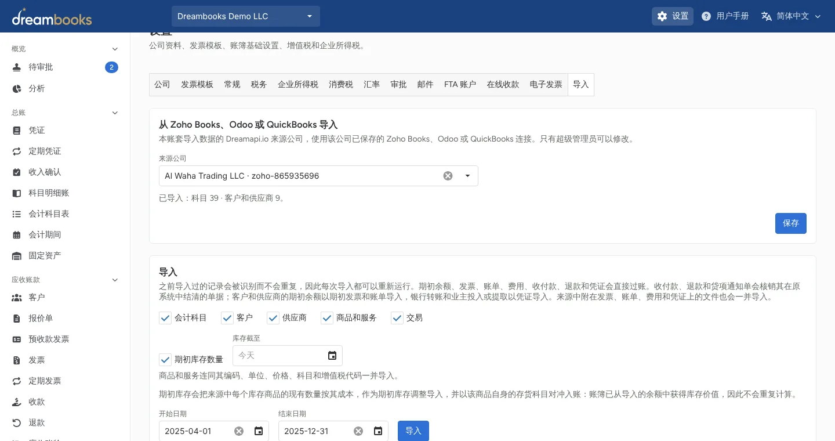The width and height of the screenshot is (835, 441).
Task: Open the 待审批 pending approvals icon
Action: click(17, 67)
